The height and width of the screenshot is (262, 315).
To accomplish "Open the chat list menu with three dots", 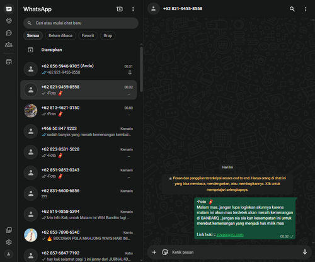I will pyautogui.click(x=133, y=9).
